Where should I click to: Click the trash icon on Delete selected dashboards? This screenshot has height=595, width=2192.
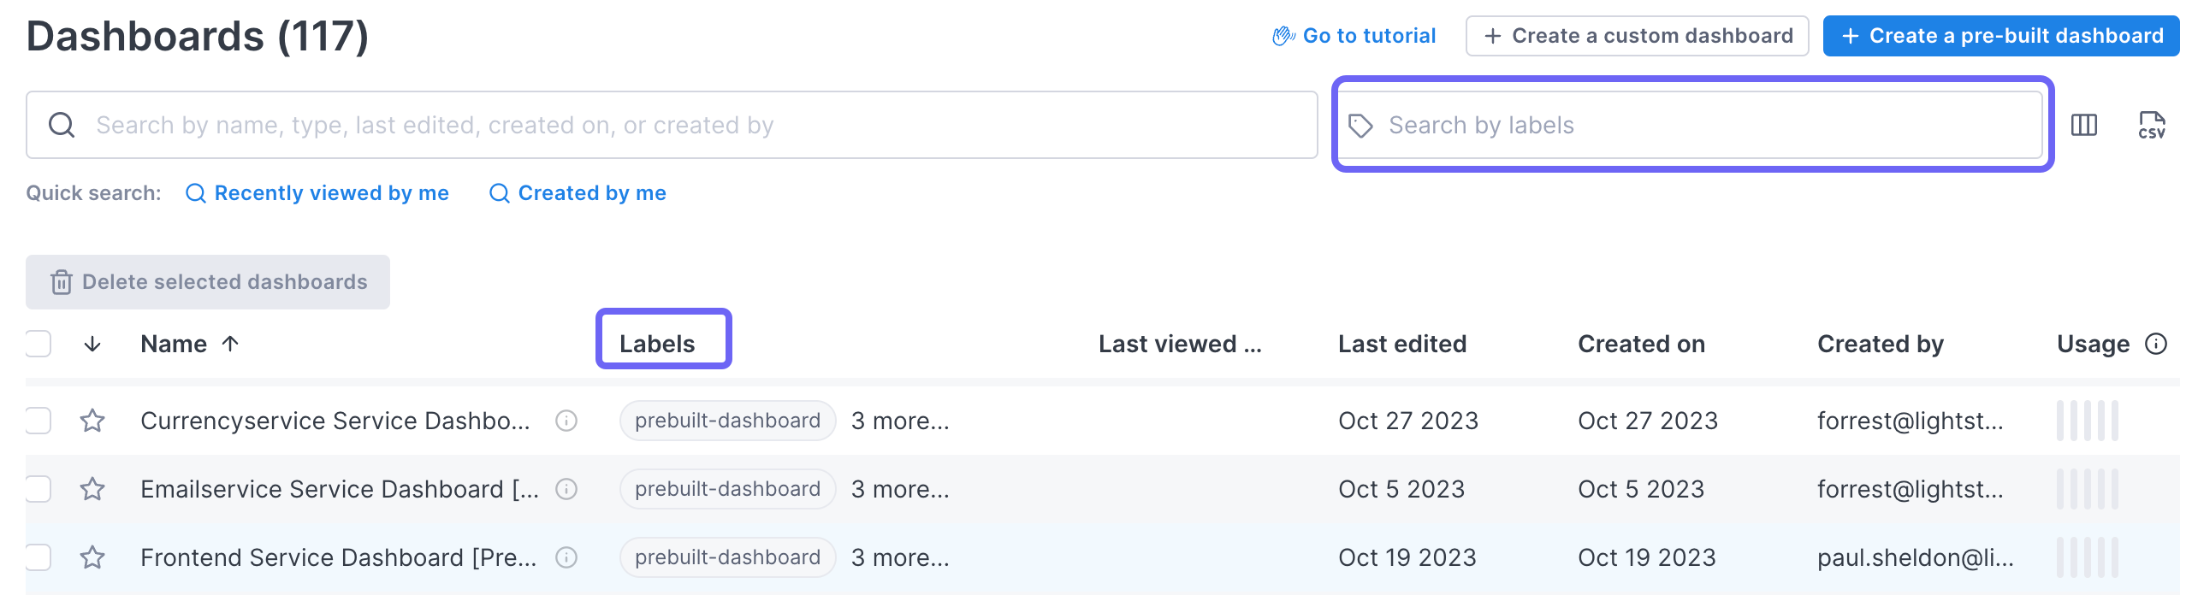[61, 282]
